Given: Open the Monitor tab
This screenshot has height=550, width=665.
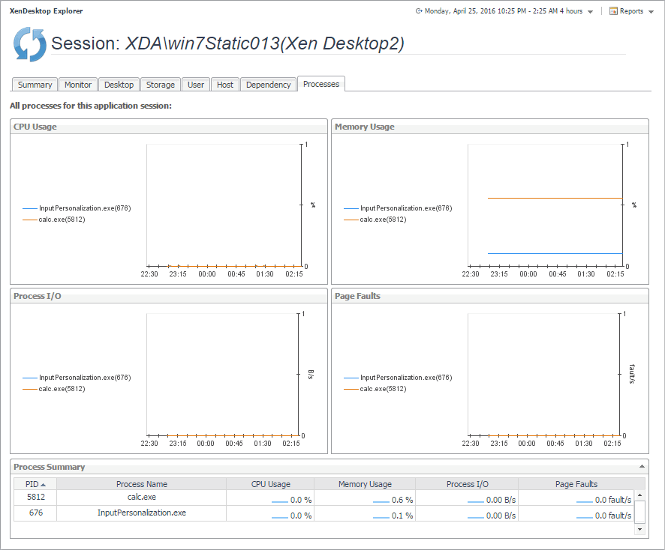Looking at the screenshot, I should (78, 85).
